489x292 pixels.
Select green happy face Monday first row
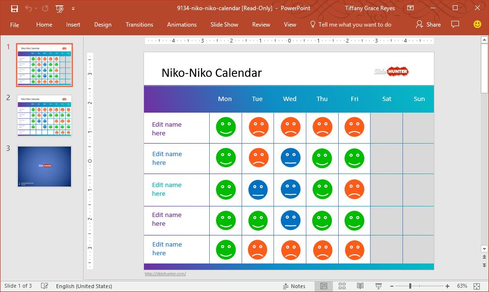click(226, 127)
